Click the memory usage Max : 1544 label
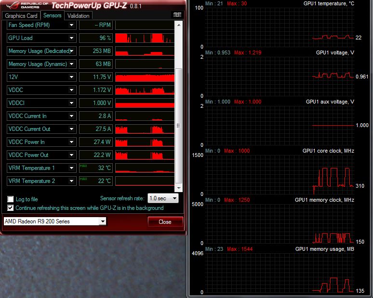Image resolution: width=373 pixels, height=298 pixels. [x=240, y=249]
